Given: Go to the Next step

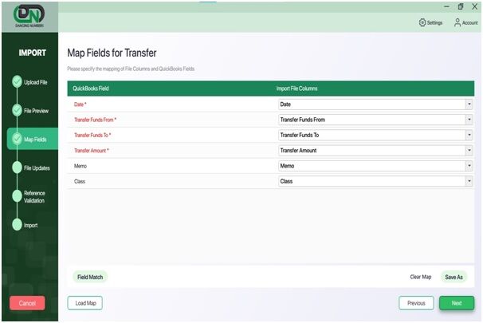Looking at the screenshot, I should pyautogui.click(x=457, y=303).
